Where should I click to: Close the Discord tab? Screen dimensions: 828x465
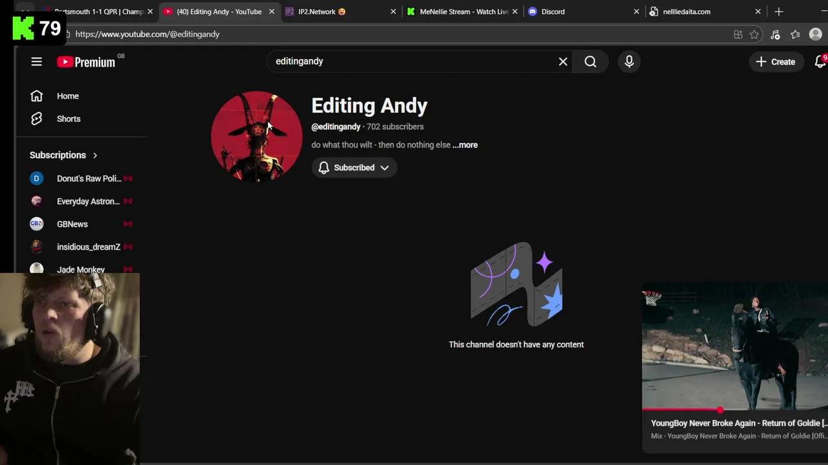coord(637,12)
